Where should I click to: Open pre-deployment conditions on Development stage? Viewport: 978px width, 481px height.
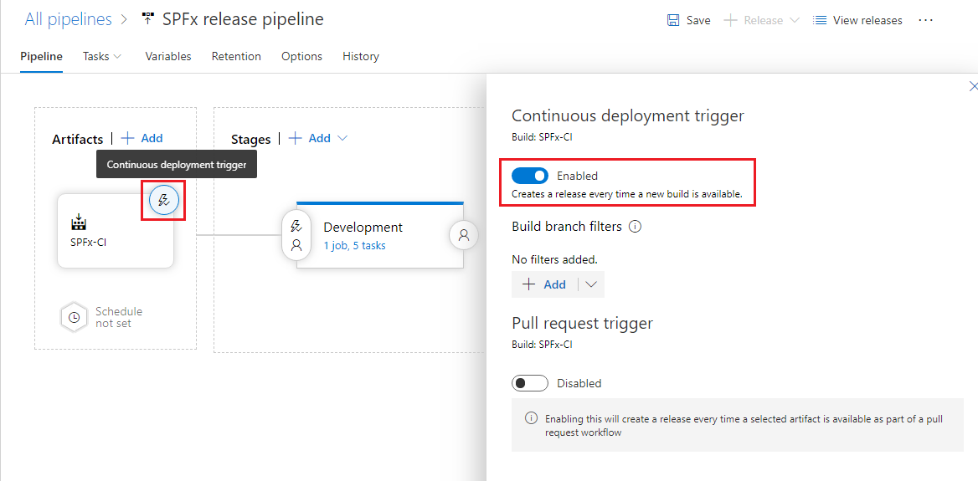(x=296, y=236)
